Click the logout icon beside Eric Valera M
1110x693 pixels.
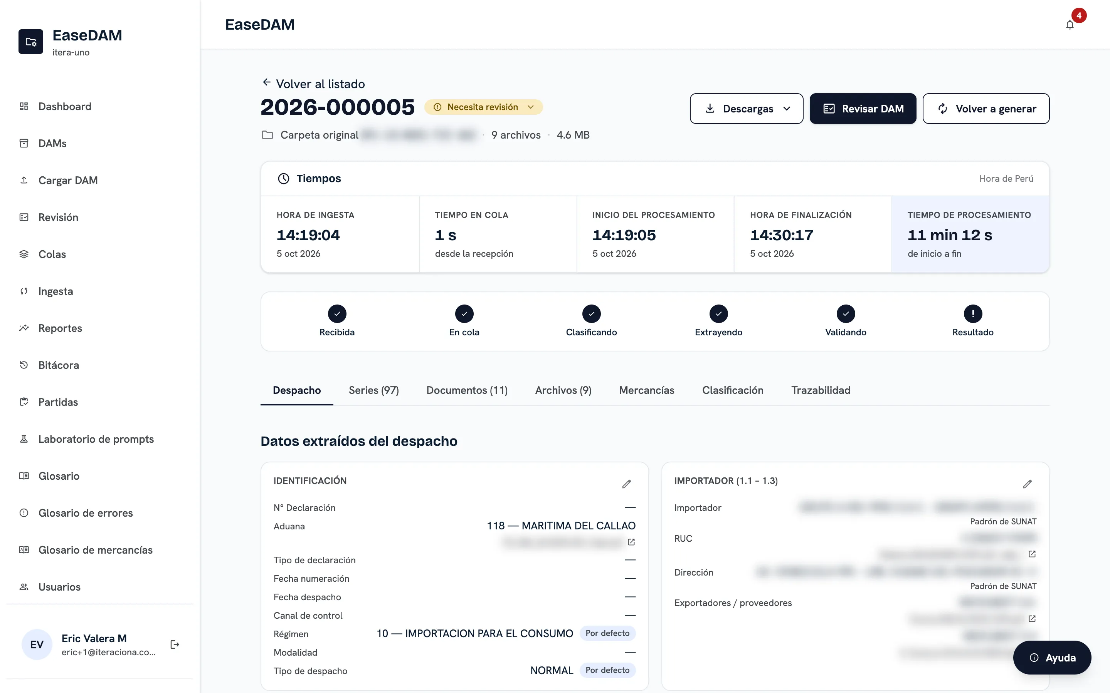175,644
